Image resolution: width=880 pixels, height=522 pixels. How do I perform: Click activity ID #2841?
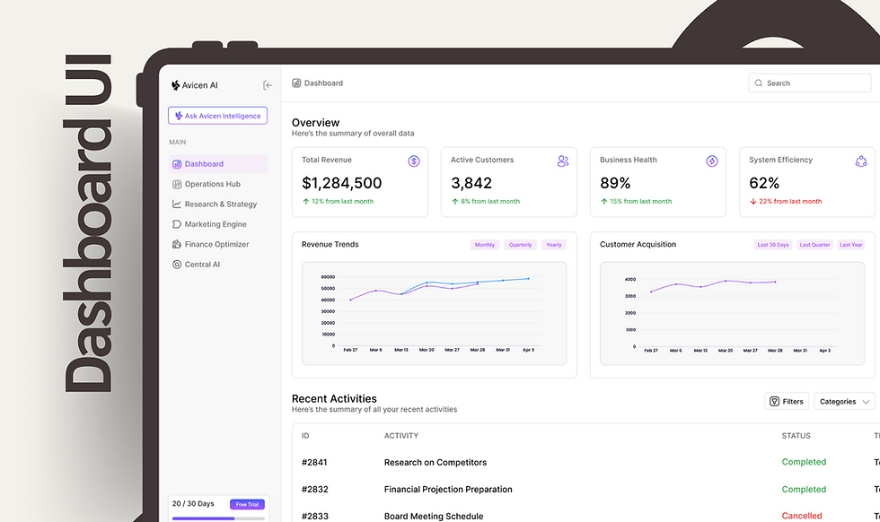(x=314, y=463)
